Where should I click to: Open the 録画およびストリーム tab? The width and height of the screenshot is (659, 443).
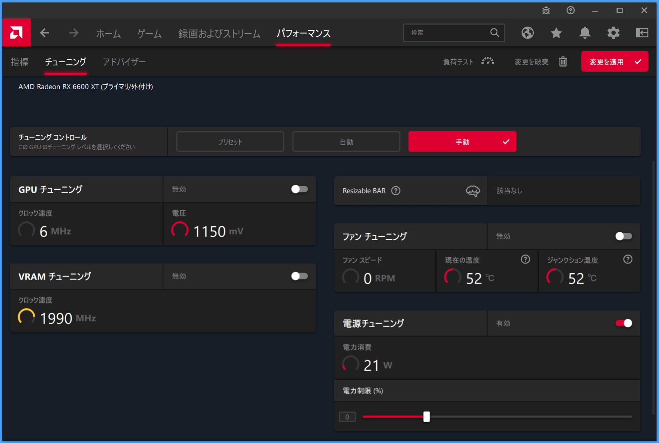(x=219, y=34)
